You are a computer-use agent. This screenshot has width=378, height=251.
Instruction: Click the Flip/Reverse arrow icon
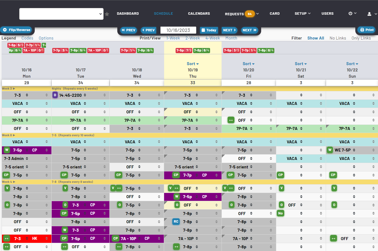point(4,30)
